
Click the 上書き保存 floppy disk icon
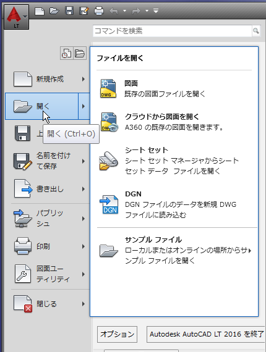(x=22, y=133)
